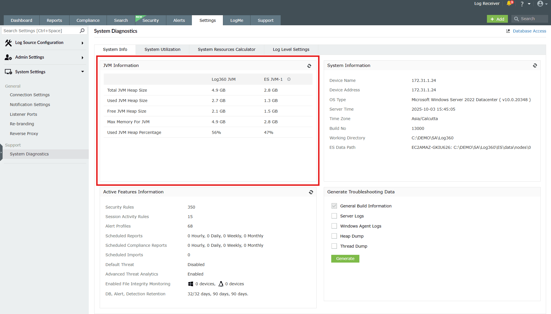Open Listener Ports in sidebar
This screenshot has height=314, width=551.
(24, 114)
